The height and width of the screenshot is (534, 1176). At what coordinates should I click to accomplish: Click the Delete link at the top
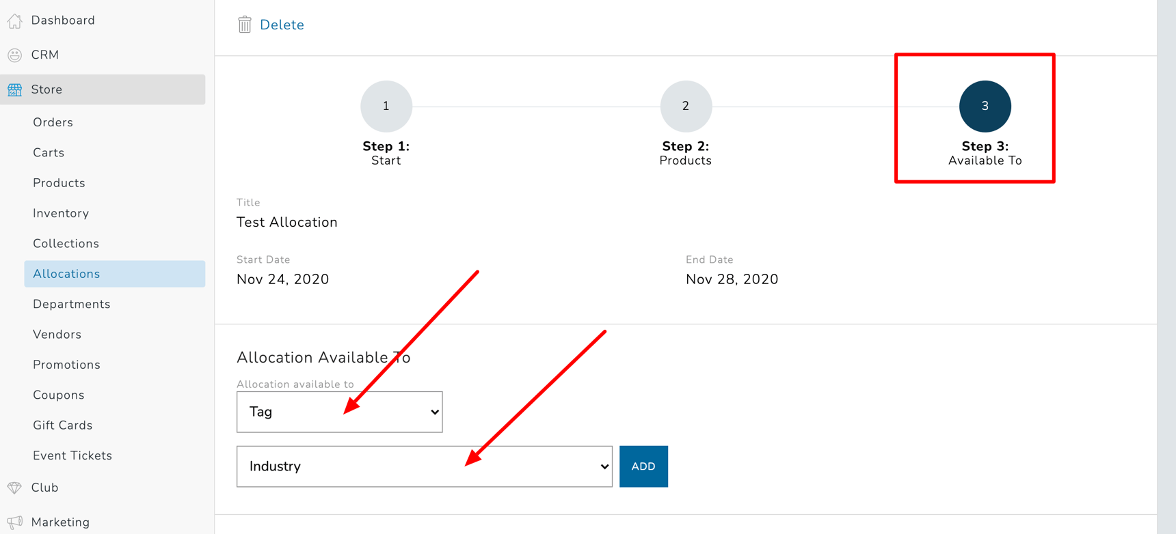(281, 24)
